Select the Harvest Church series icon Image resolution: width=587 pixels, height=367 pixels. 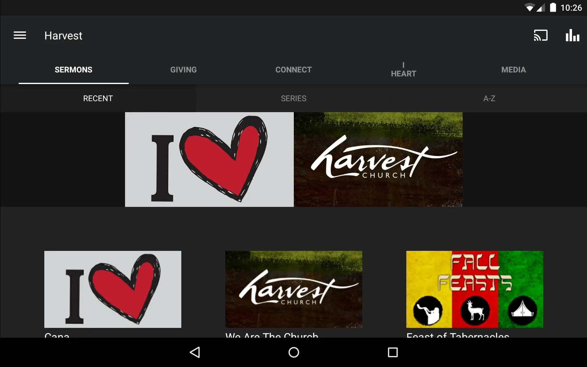tap(293, 289)
